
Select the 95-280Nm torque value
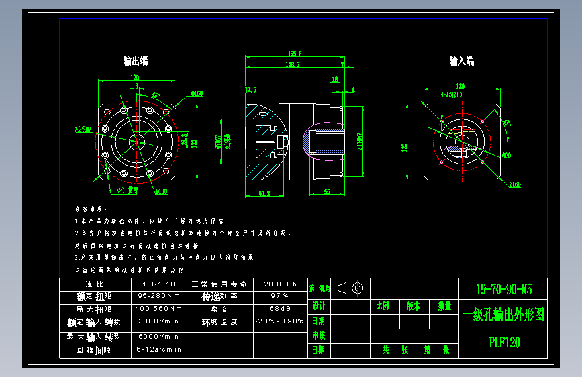click(159, 296)
